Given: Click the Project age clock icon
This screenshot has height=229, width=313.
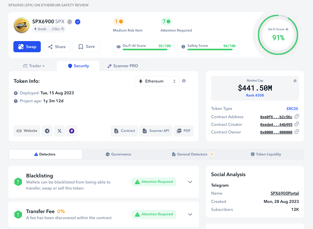Looking at the screenshot, I should pos(16,101).
